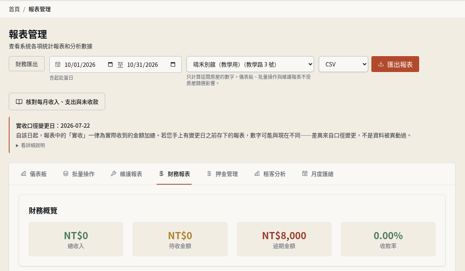This screenshot has height=271, width=465.
Task: Click the 逾期金額 NT$8,000 card
Action: [284, 239]
